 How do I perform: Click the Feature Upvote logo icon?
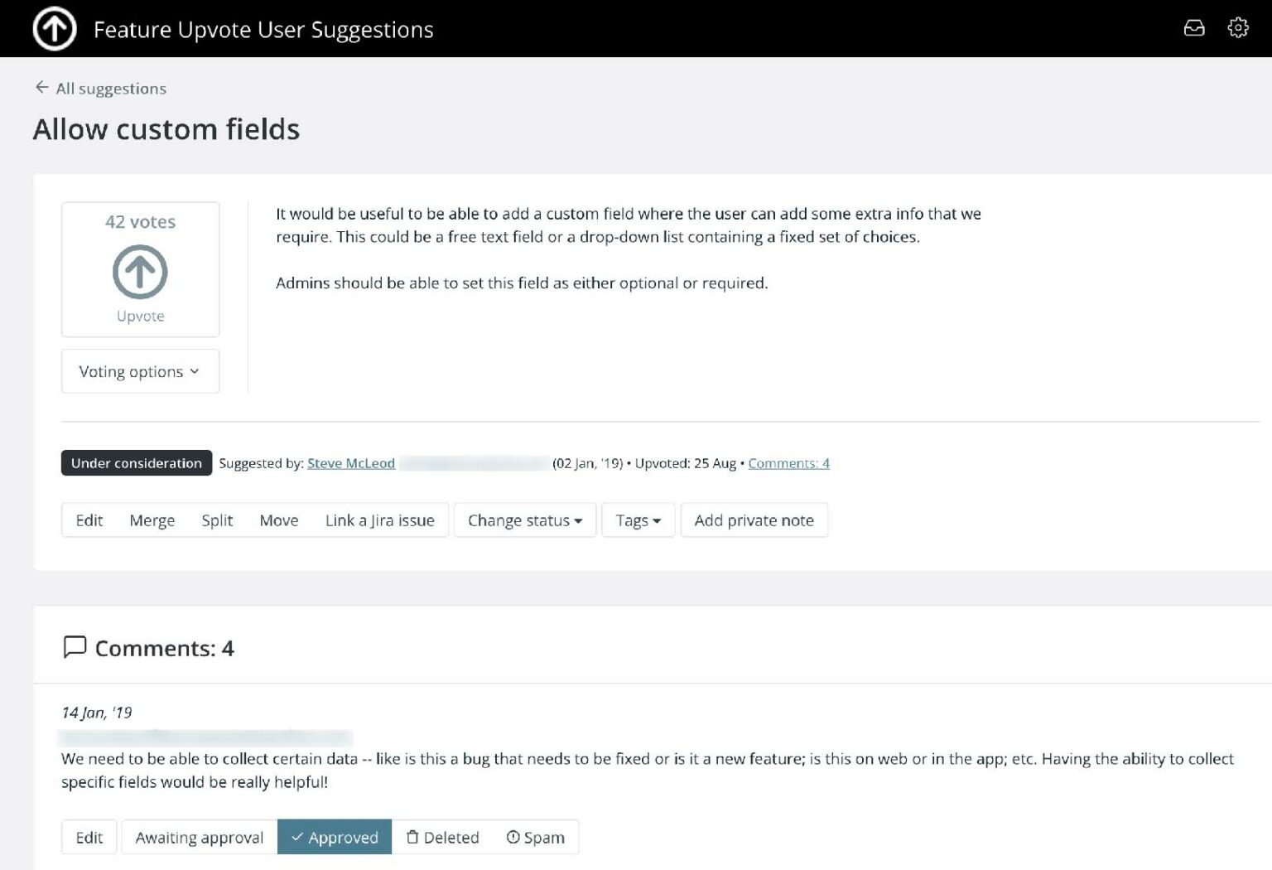53,28
